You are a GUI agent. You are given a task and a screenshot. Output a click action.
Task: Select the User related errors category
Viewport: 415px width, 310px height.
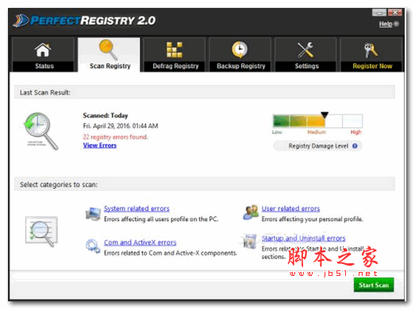coord(290,209)
